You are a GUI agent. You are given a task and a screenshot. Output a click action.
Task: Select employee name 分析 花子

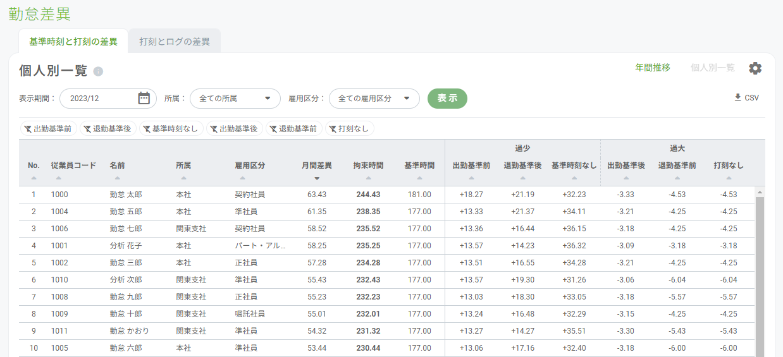coord(126,246)
